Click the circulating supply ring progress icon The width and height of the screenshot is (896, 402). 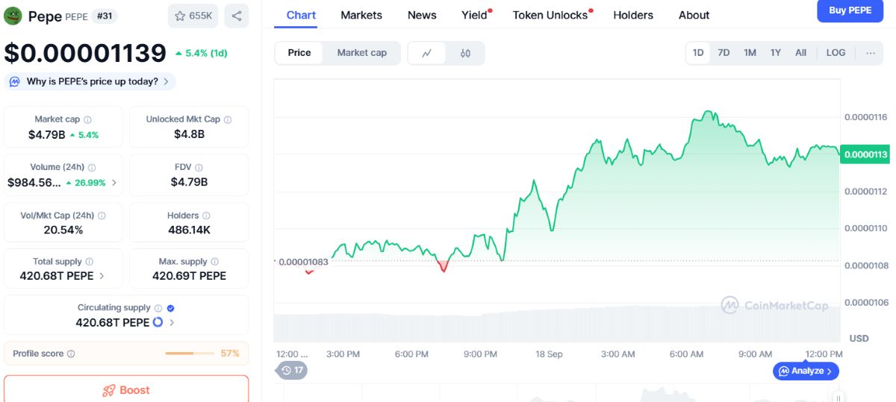pos(158,322)
